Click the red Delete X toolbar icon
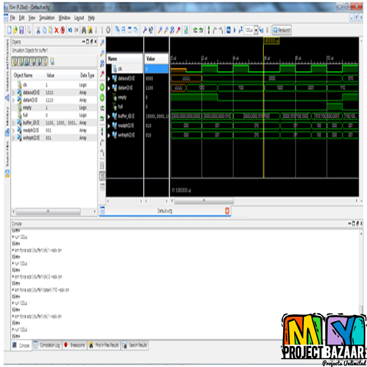Screen dimensions: 367x367 [56, 29]
